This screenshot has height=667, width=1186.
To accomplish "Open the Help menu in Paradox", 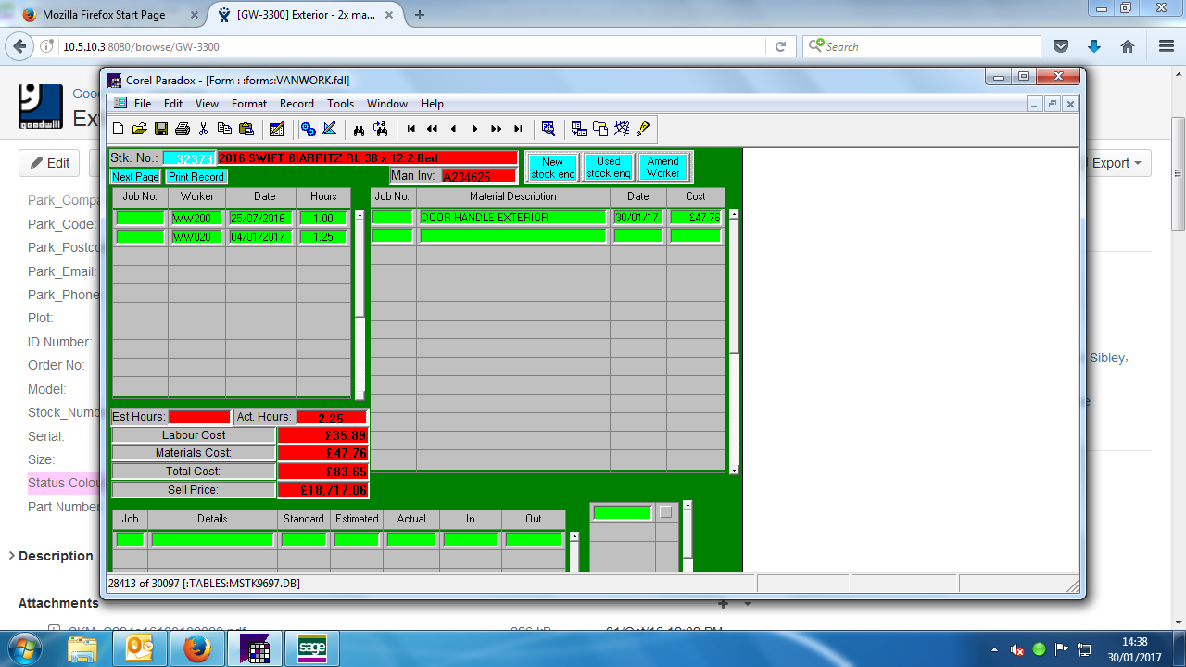I will (x=432, y=104).
